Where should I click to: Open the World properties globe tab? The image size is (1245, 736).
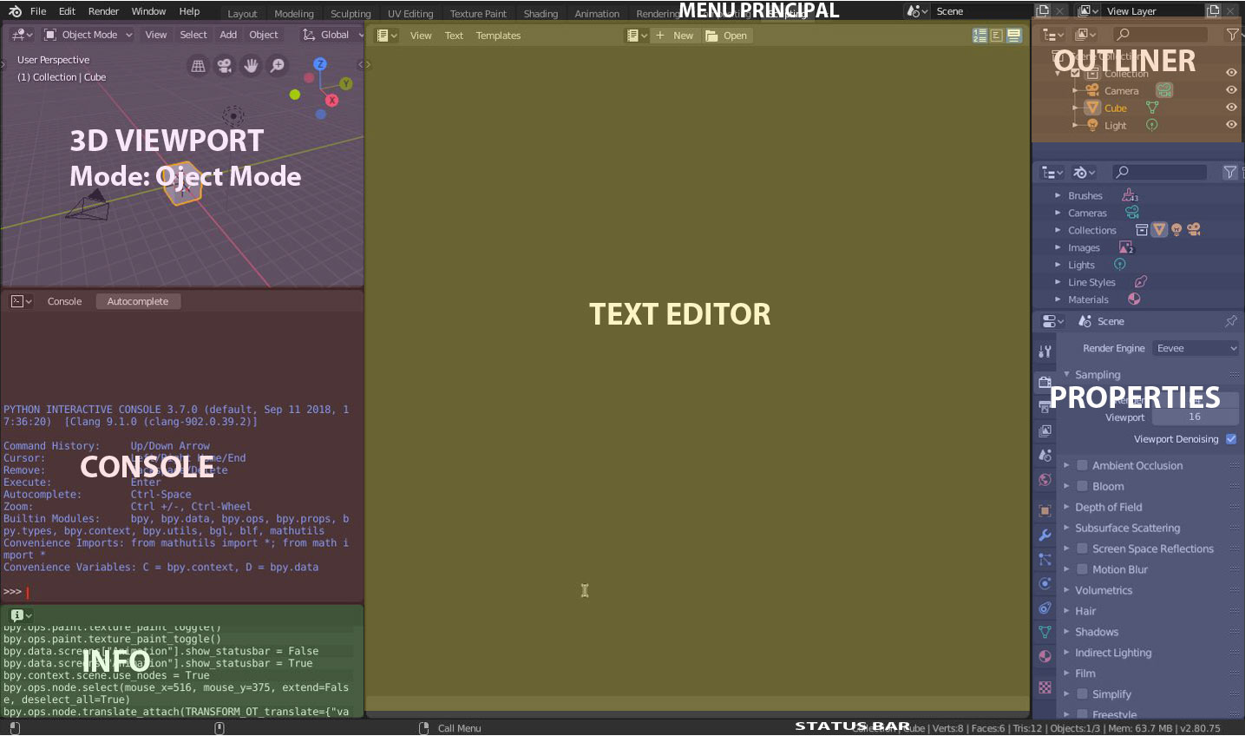pyautogui.click(x=1045, y=480)
